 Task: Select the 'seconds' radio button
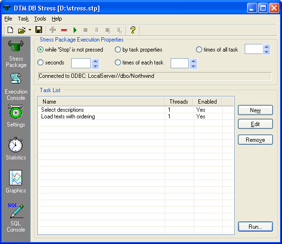click(x=40, y=63)
